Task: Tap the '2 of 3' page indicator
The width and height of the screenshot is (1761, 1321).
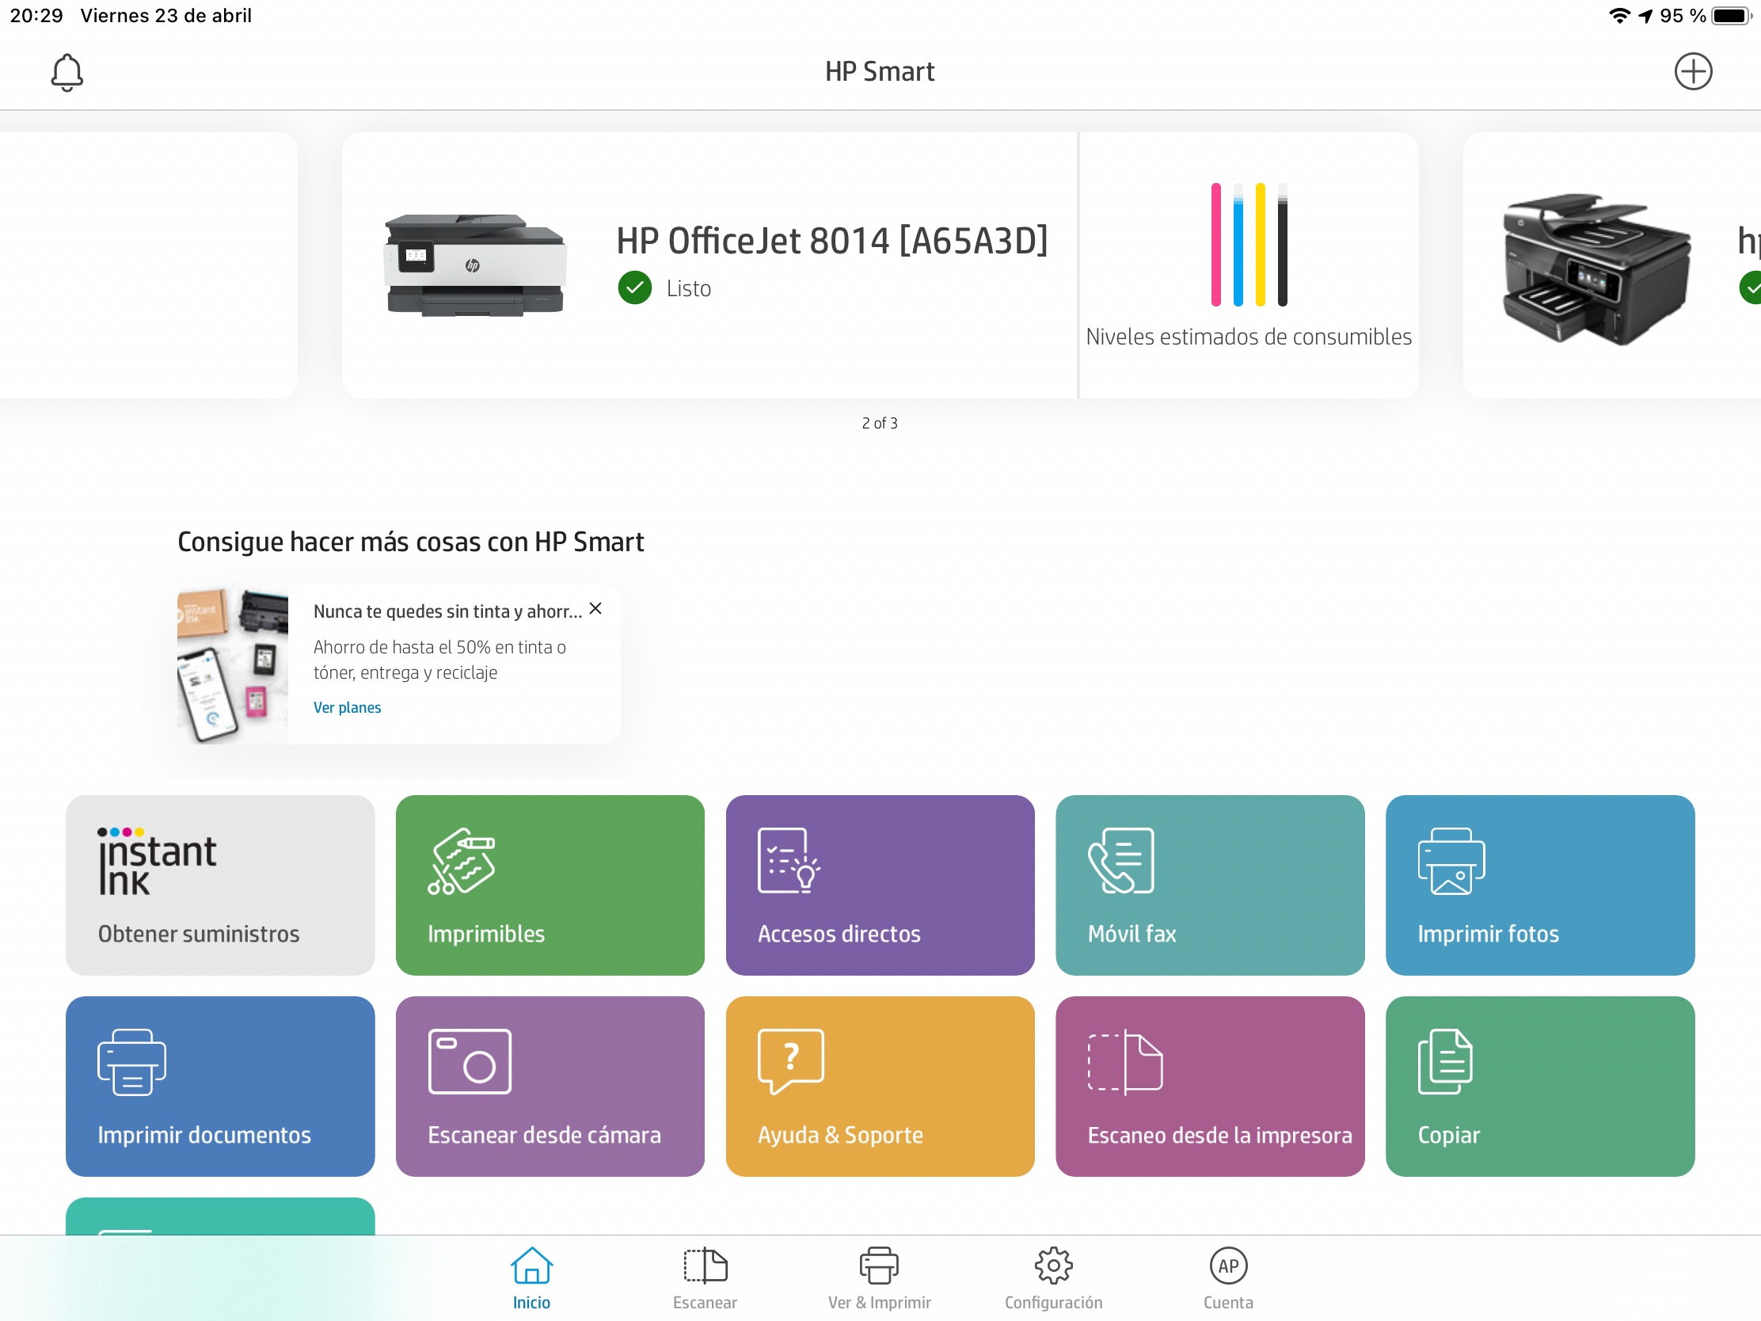Action: 880,423
